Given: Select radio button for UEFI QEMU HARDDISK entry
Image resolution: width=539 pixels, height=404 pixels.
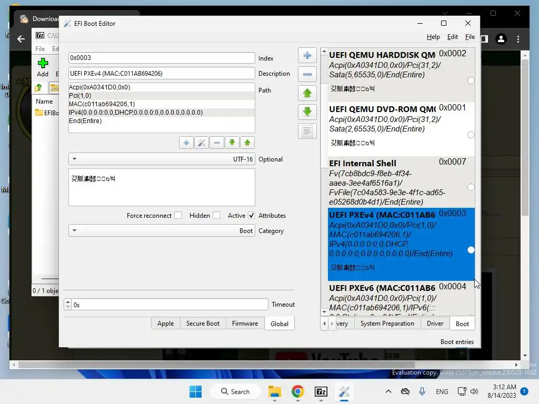Looking at the screenshot, I should click(x=471, y=80).
